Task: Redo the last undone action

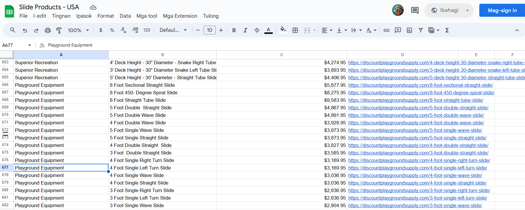Action: pyautogui.click(x=36, y=30)
